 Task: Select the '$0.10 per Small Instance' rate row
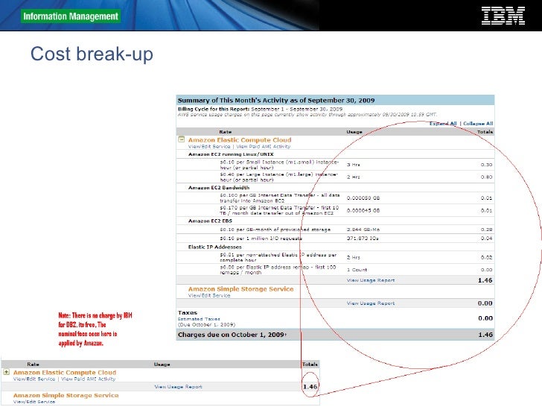[335, 165]
